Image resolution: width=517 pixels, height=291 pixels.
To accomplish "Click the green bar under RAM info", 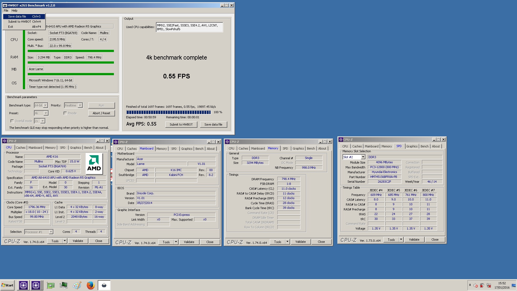I will click(71, 63).
